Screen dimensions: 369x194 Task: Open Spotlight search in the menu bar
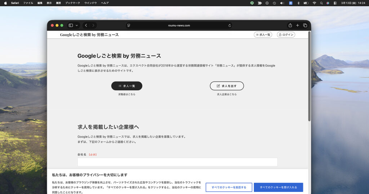point(321,3)
